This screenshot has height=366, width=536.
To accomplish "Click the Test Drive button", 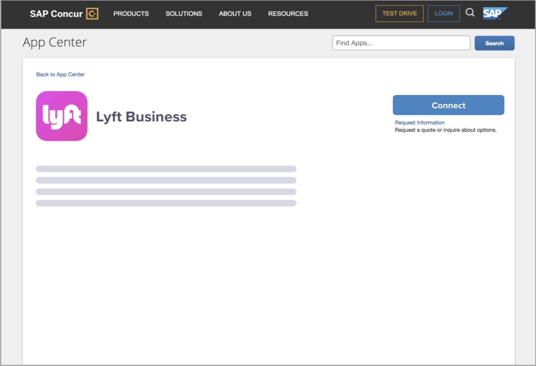I will pos(399,14).
